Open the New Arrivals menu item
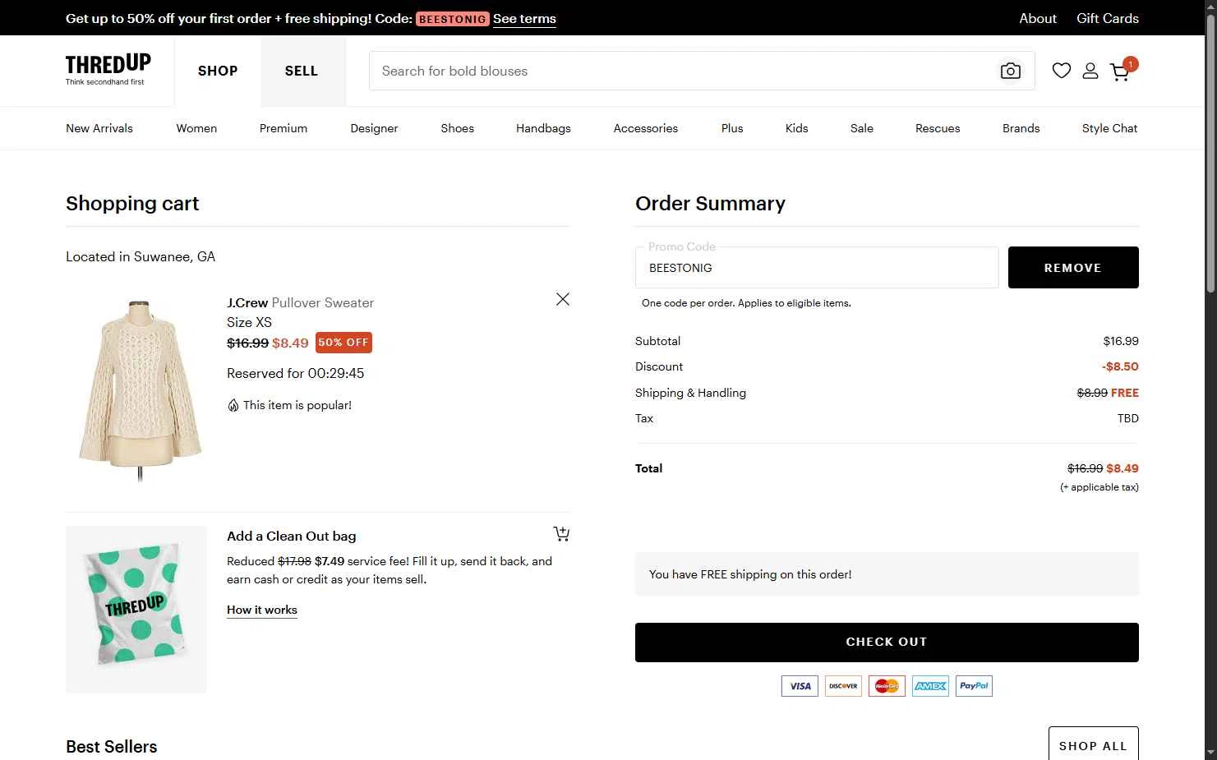This screenshot has height=760, width=1217. click(99, 128)
